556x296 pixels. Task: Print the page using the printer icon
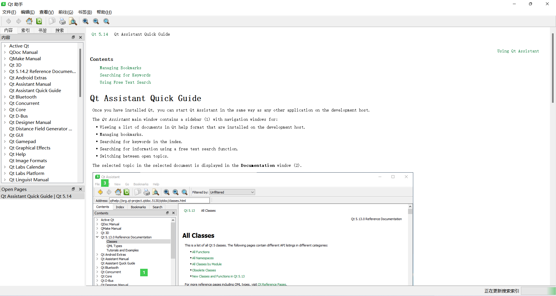(62, 21)
